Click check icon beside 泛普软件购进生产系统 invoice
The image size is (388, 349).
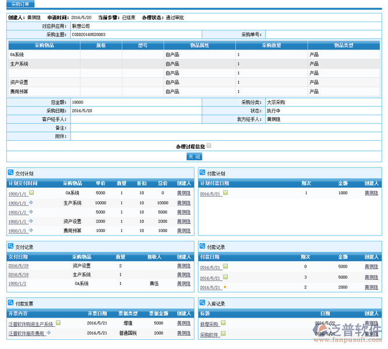[x=58, y=322]
